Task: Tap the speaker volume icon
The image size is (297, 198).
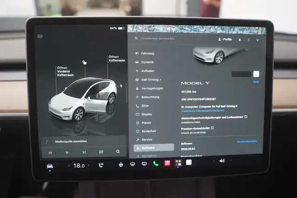Action: pyautogui.click(x=222, y=161)
